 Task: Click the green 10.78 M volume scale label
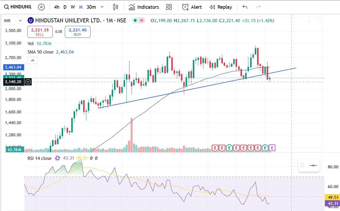coord(14,149)
